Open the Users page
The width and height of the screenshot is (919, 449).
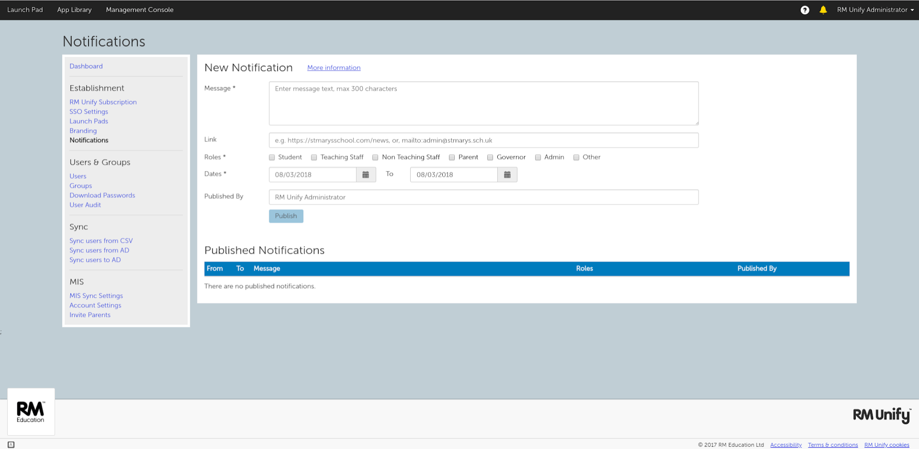click(78, 176)
